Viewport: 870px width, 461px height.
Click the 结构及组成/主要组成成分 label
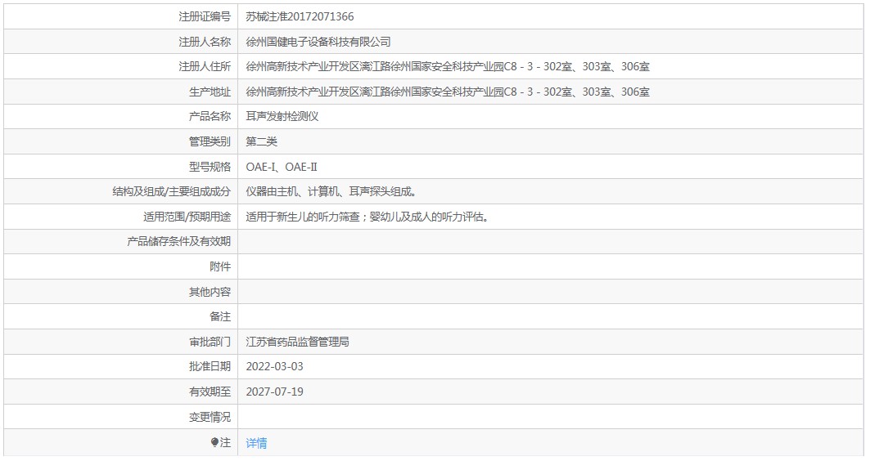(171, 192)
